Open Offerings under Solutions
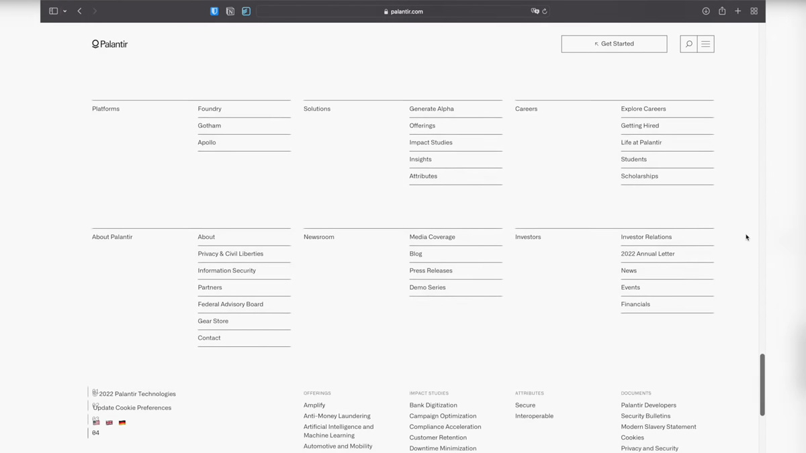This screenshot has height=453, width=806. [x=422, y=125]
